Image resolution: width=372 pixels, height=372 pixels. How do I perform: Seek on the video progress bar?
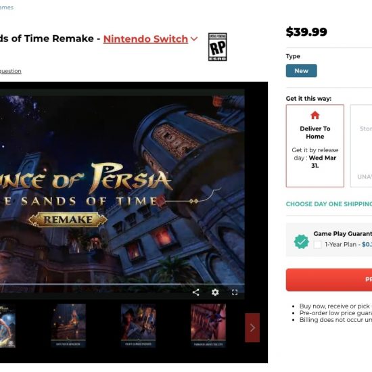coord(122,284)
